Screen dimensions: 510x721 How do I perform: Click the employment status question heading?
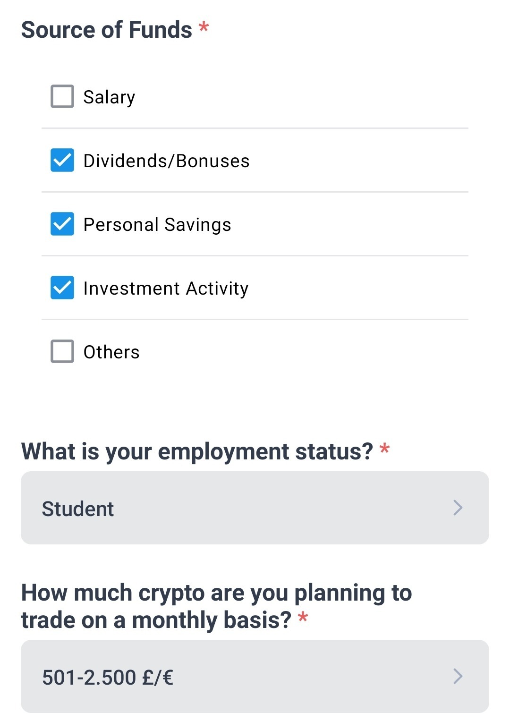tap(197, 451)
